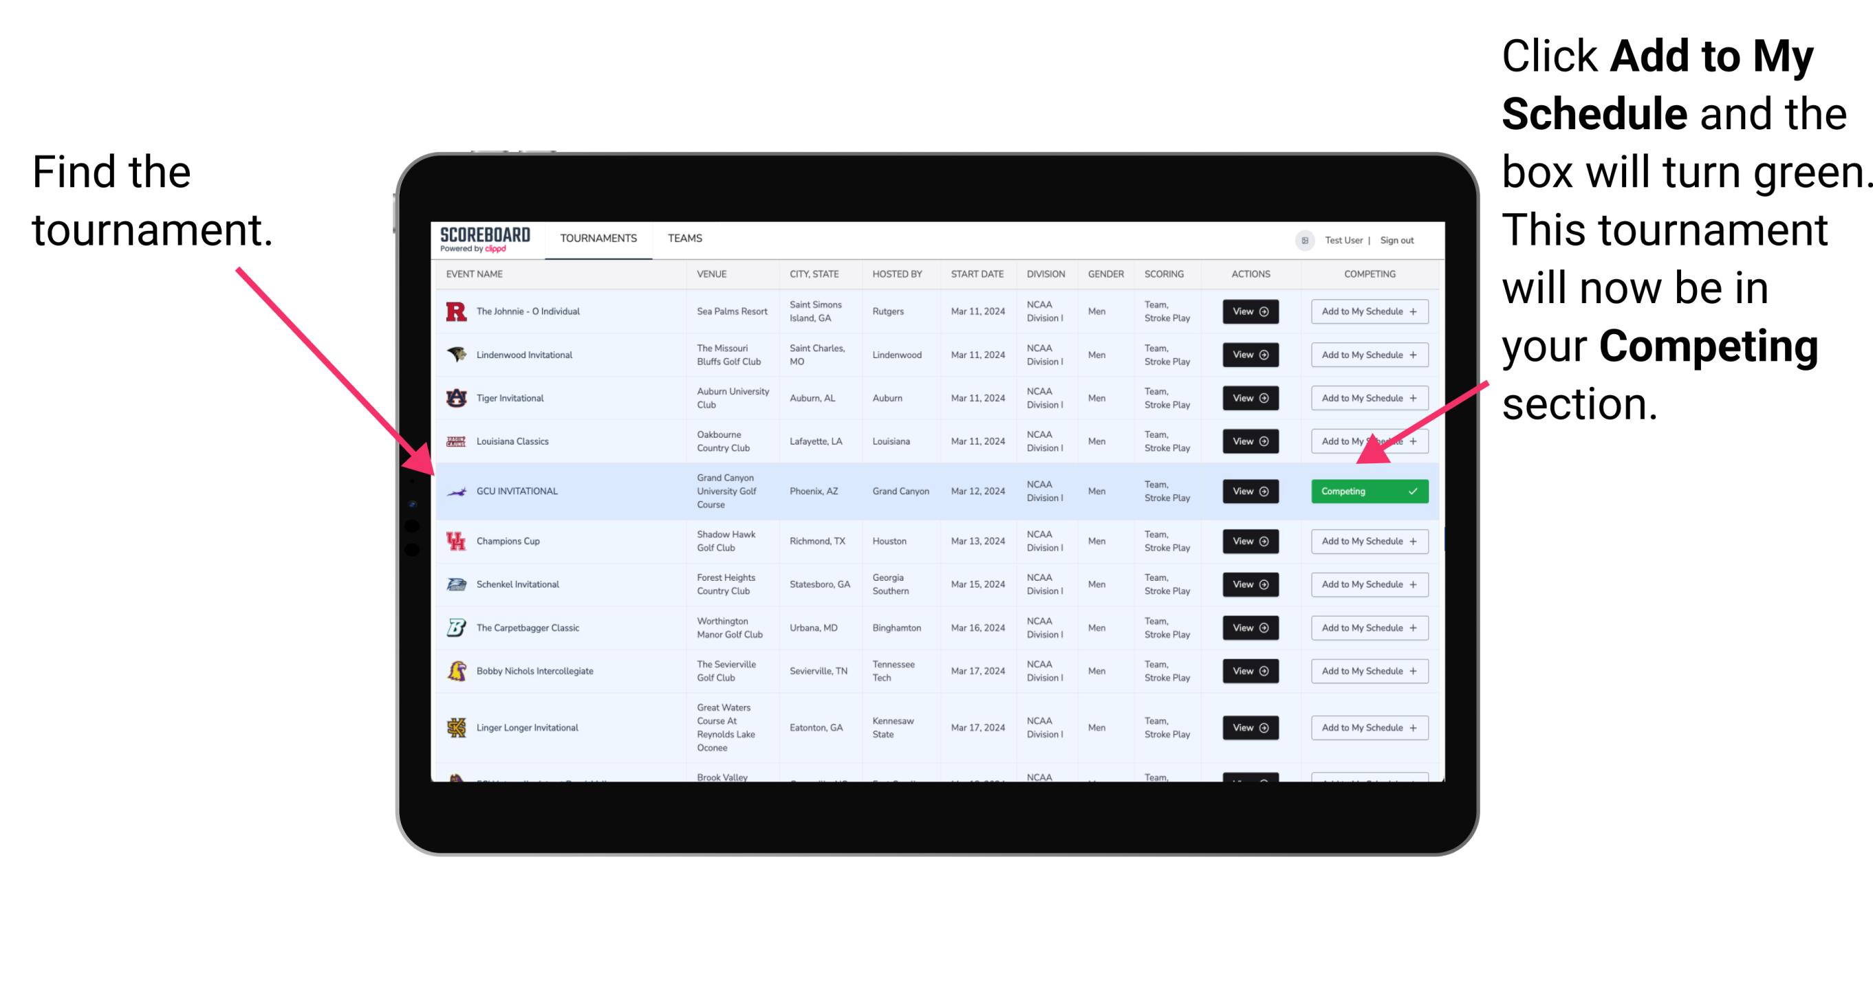Toggle Add to My Schedule for Bobby Nichols Intercollegiate

click(x=1367, y=671)
